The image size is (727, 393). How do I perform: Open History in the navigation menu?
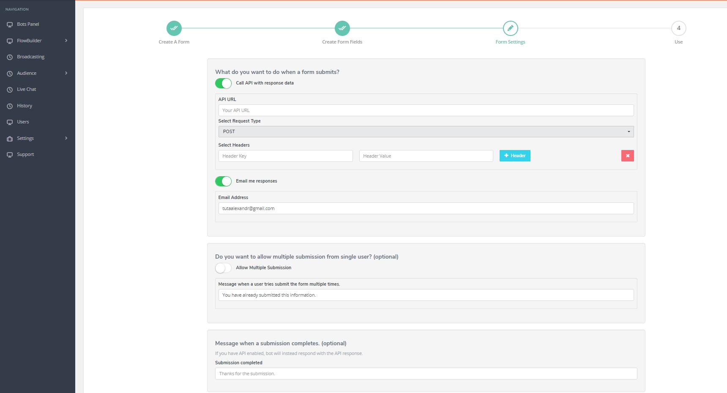(x=25, y=106)
